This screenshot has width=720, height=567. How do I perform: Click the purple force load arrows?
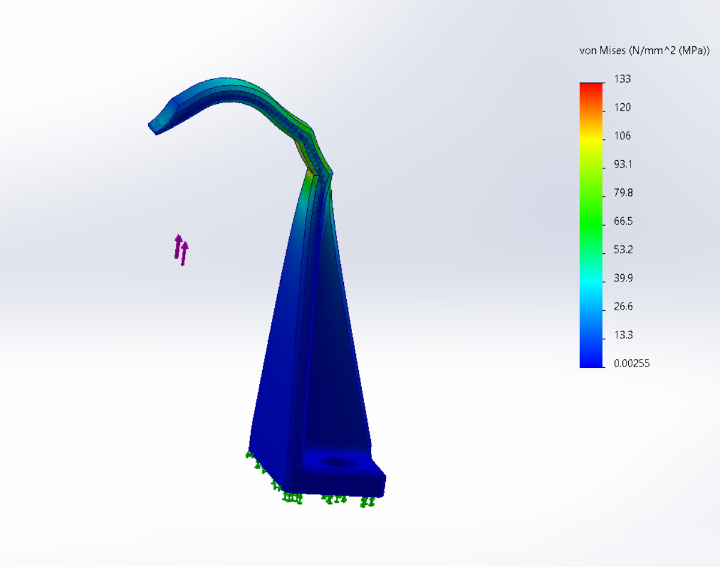[x=181, y=249]
